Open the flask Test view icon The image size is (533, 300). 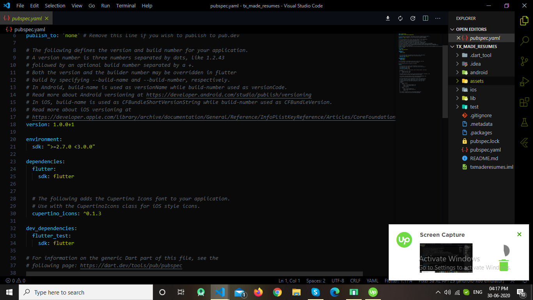(x=524, y=122)
